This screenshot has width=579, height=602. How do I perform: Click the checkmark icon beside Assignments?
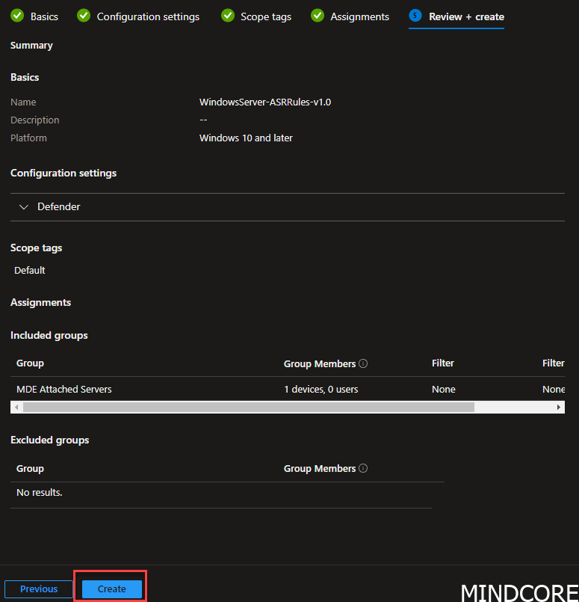318,16
